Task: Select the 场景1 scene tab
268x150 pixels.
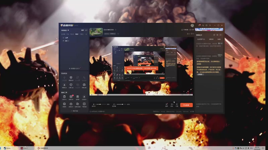Action: click(x=77, y=34)
